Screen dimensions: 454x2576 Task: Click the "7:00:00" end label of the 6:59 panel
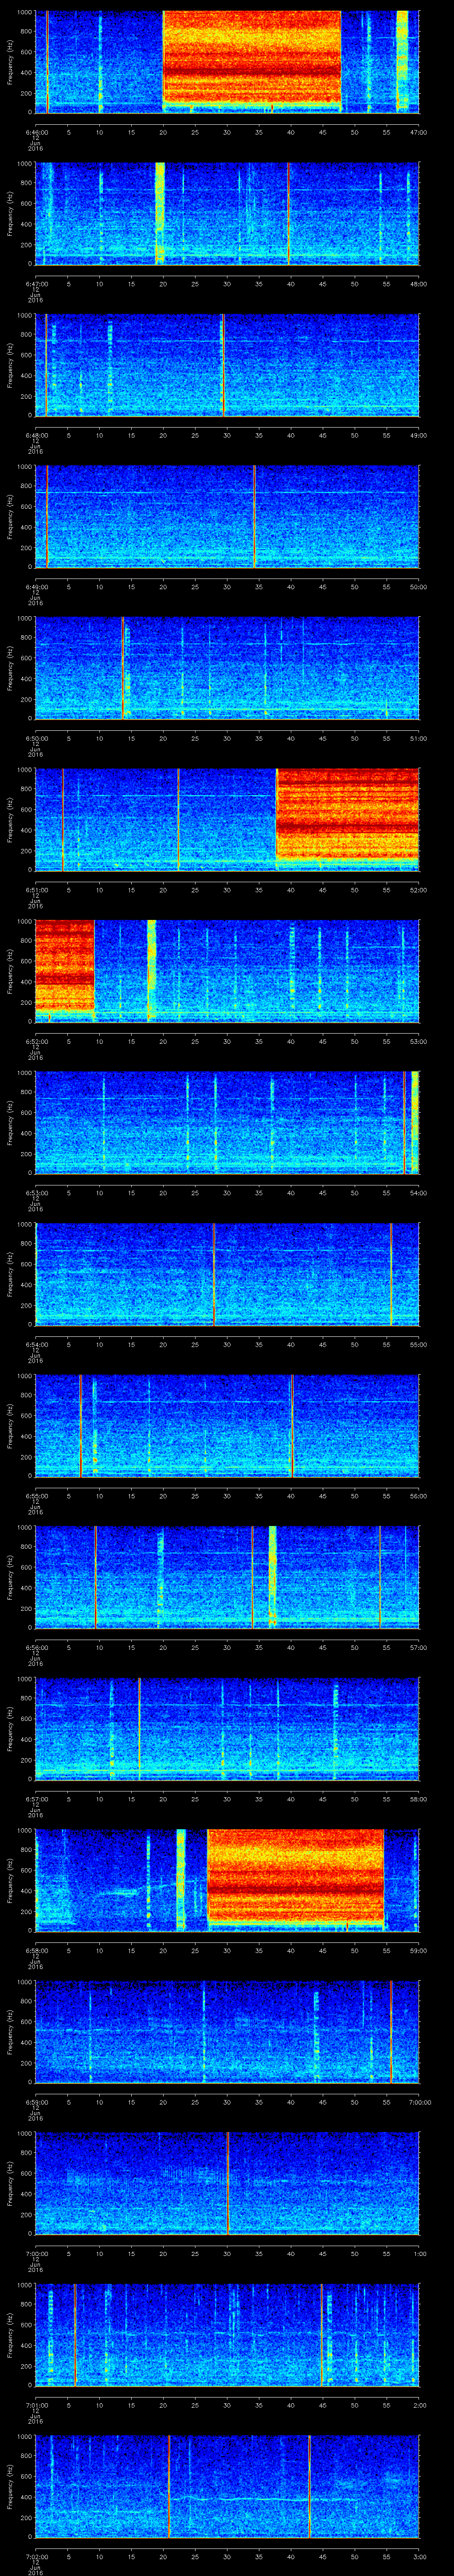pyautogui.click(x=419, y=2102)
